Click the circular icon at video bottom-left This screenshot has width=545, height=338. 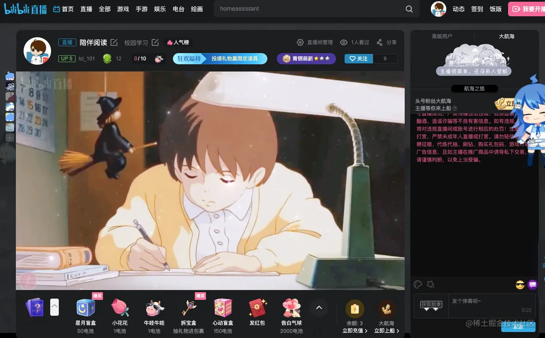[x=28, y=281]
